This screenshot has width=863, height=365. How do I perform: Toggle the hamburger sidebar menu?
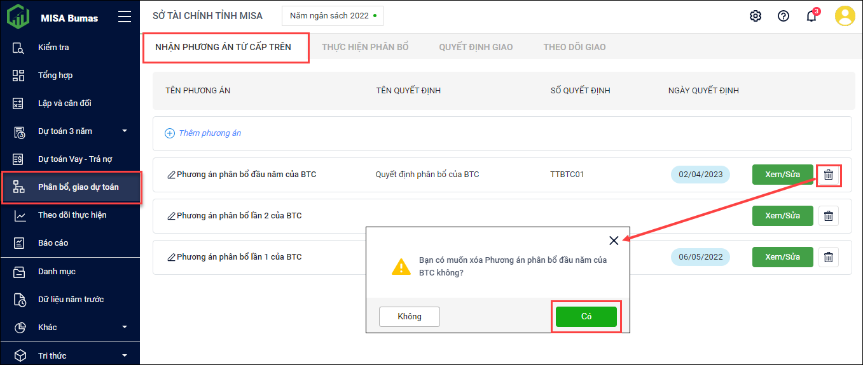pos(125,17)
